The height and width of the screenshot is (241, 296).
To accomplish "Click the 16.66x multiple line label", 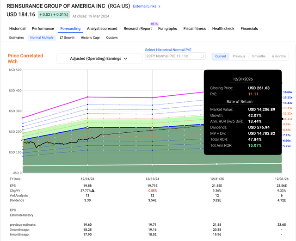I will click(288, 92).
